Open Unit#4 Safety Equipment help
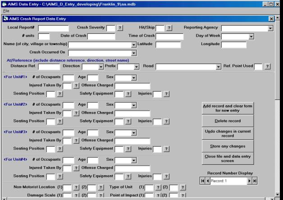The image size is (283, 200). coord(128,176)
